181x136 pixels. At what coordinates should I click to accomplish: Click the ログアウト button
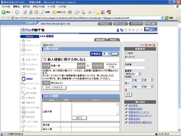click(x=136, y=24)
